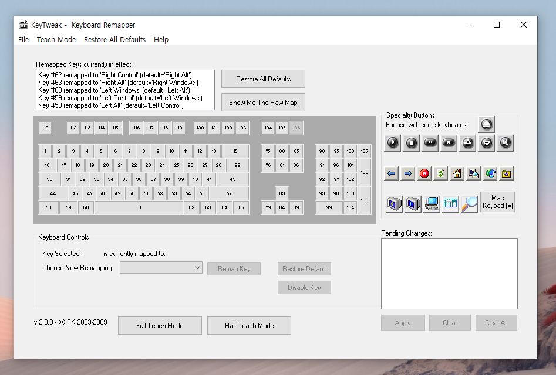Click the Clear All button
The image size is (556, 375).
tap(496, 323)
